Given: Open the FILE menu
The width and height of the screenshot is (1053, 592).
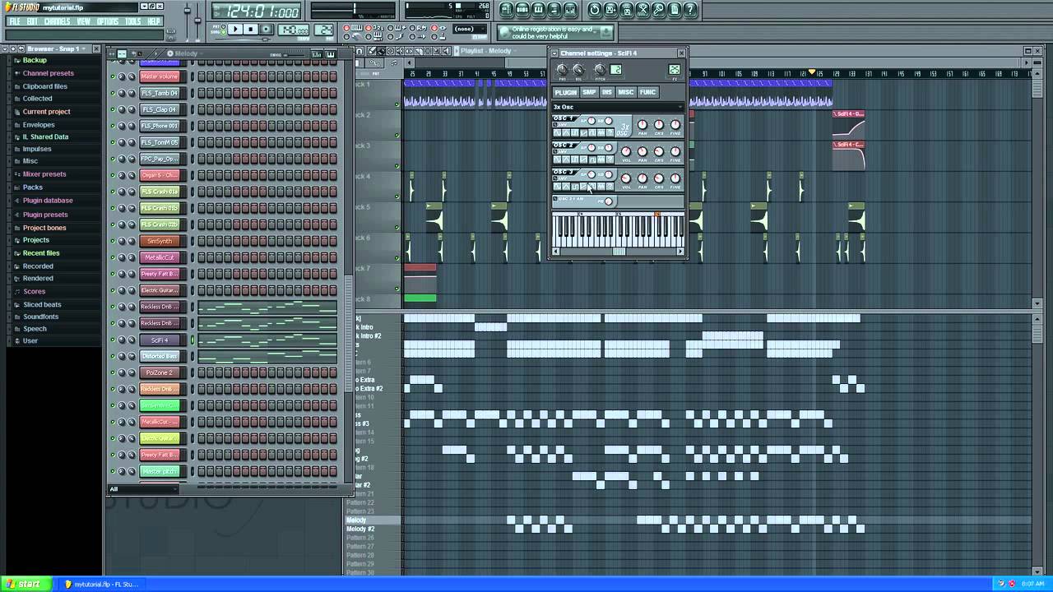Looking at the screenshot, I should click(x=15, y=21).
